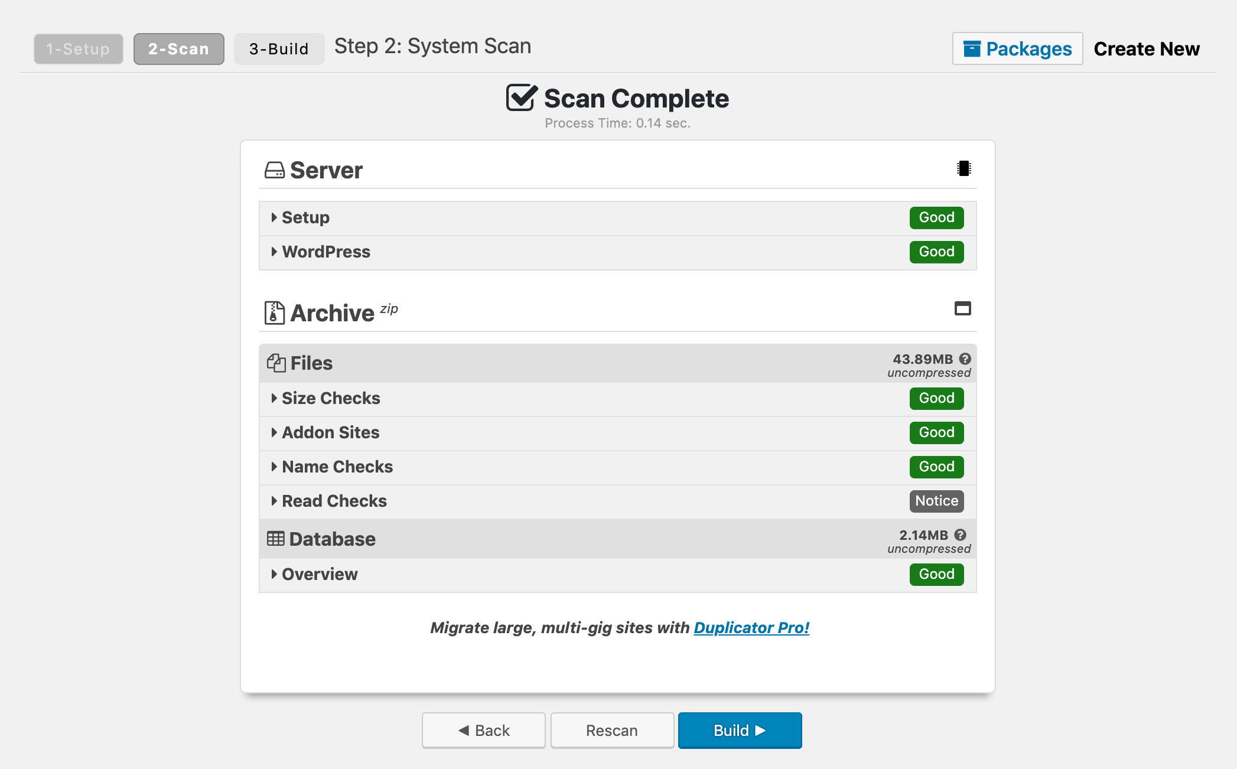Select the 3-Build step tab
Screen dimensions: 1237x769
point(278,48)
